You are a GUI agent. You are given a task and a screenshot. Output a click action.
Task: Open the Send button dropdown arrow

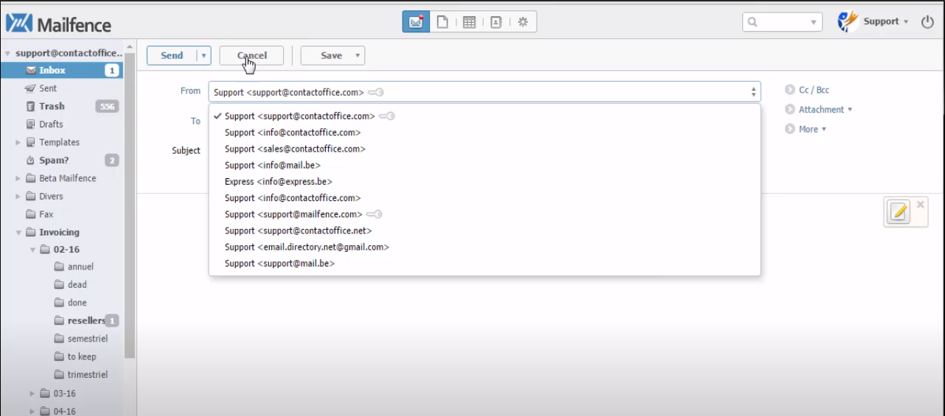(203, 56)
